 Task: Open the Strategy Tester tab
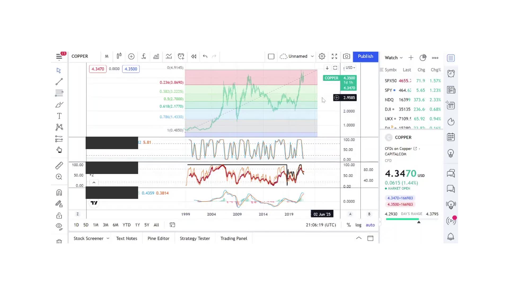195,238
